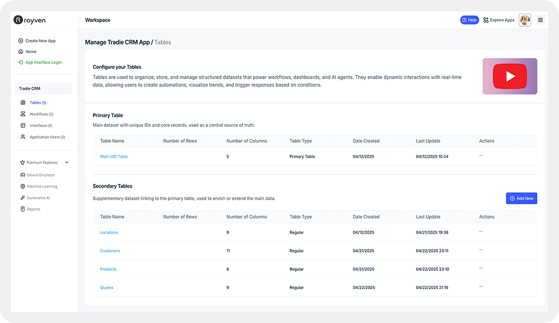Open App Interface Login link

tap(43, 62)
